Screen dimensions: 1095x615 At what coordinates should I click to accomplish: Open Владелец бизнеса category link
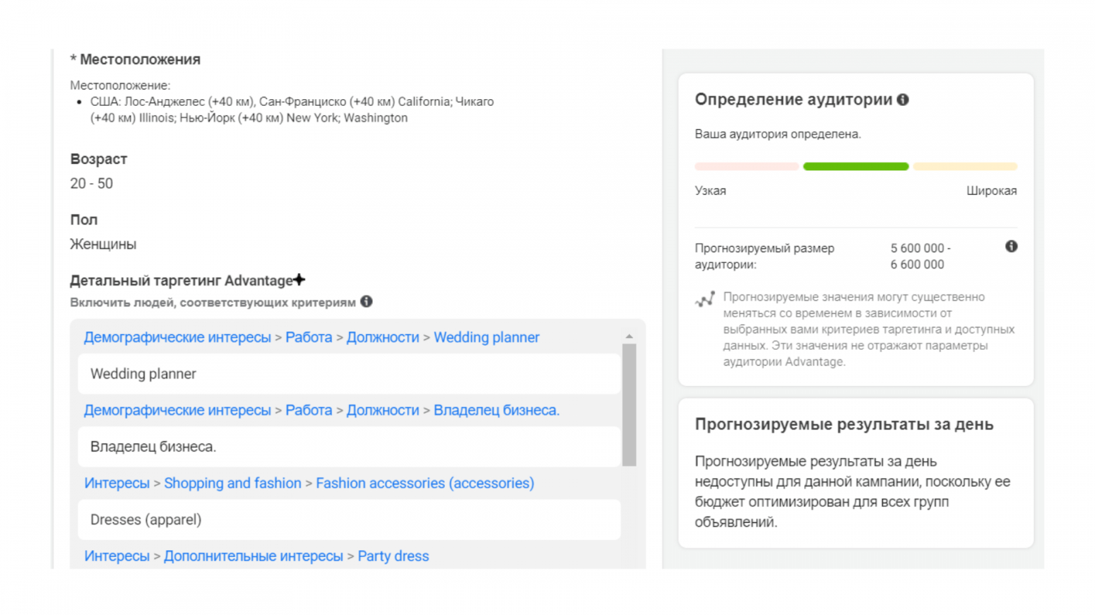[496, 410]
